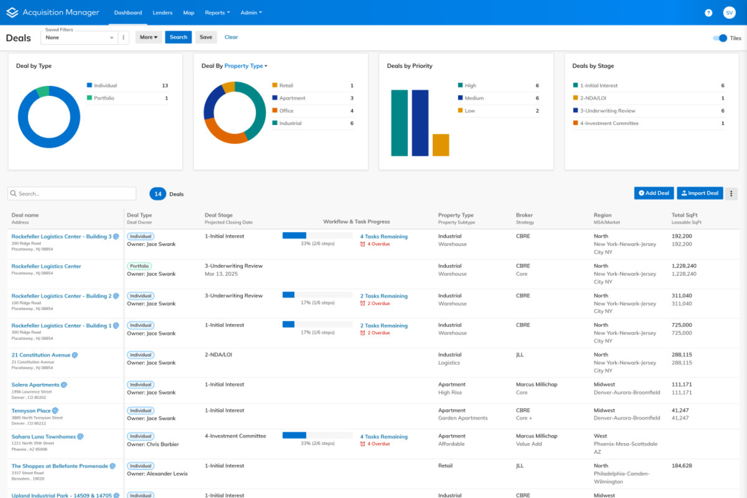Viewport: 747px width, 498px height.
Task: Click the Add Deal button
Action: tap(654, 193)
